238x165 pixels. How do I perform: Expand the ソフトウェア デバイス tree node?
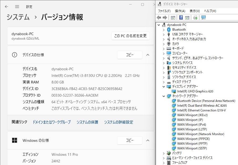pos(164,77)
